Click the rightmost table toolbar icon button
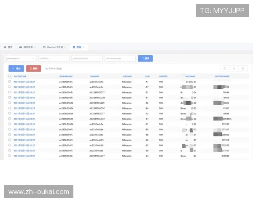 [x=243, y=68]
